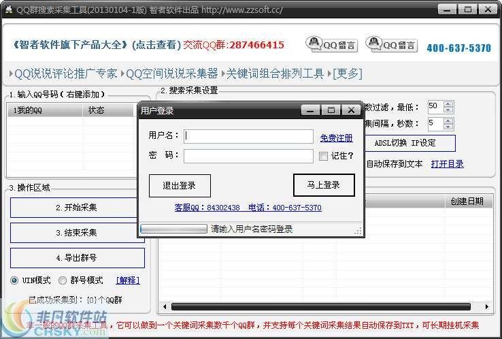Click the 退出登录 button
Screen dimensions: 502x339
[x=180, y=186]
